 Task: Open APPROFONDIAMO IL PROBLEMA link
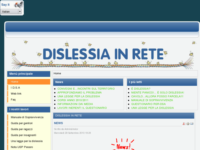coord(80,92)
